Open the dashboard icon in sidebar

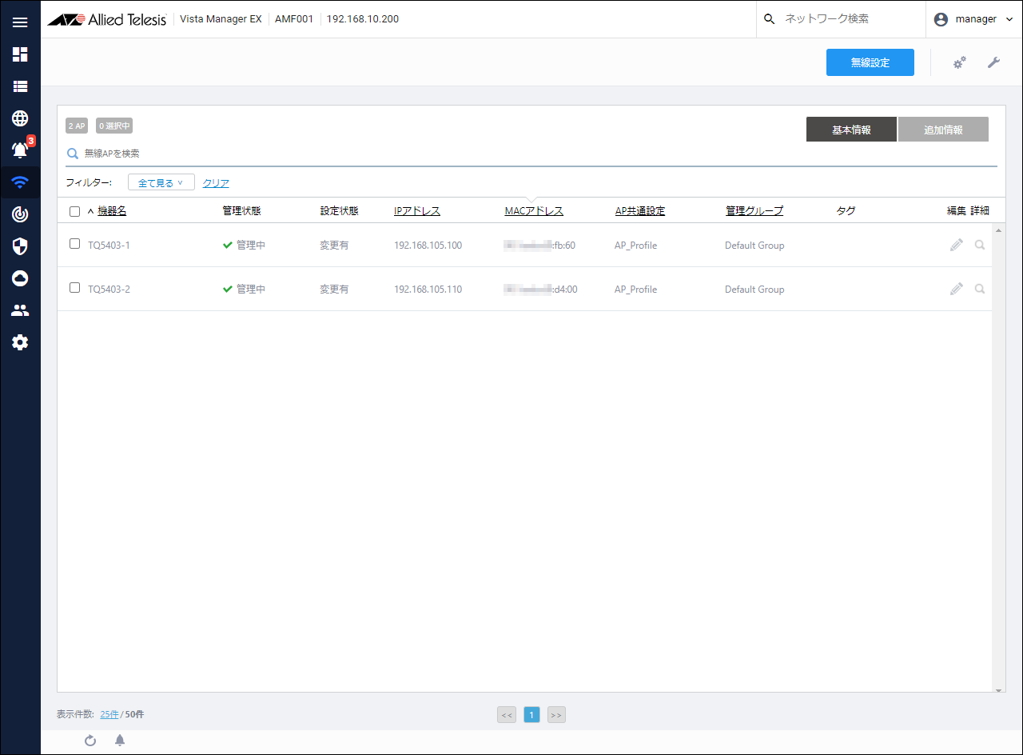click(x=20, y=54)
